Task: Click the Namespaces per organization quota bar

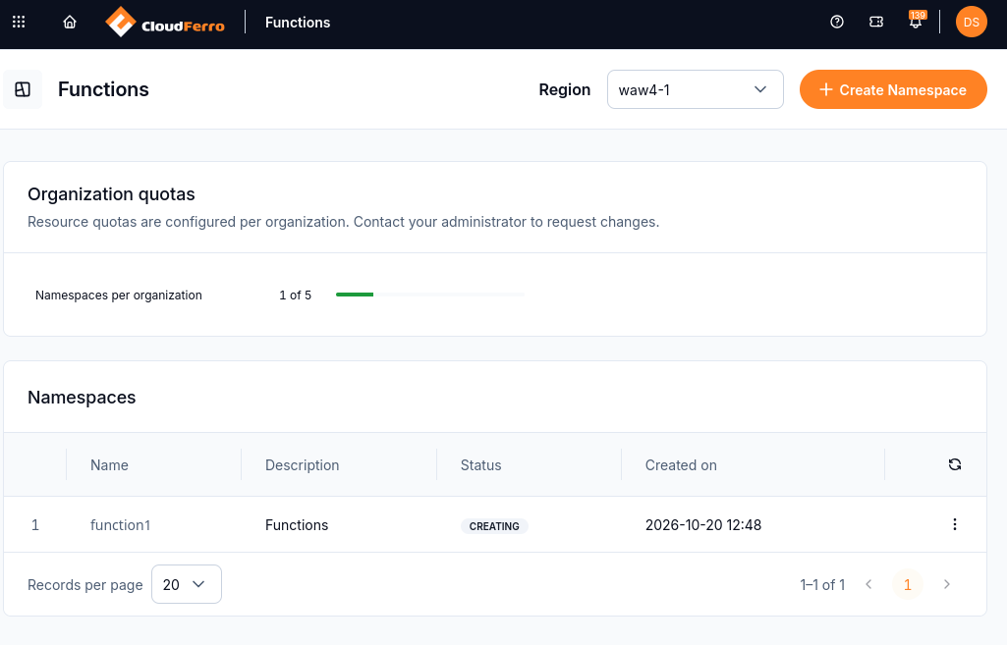Action: (x=429, y=295)
